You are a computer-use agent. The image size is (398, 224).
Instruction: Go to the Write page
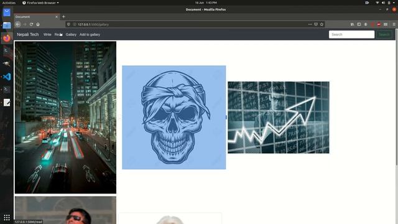click(47, 35)
